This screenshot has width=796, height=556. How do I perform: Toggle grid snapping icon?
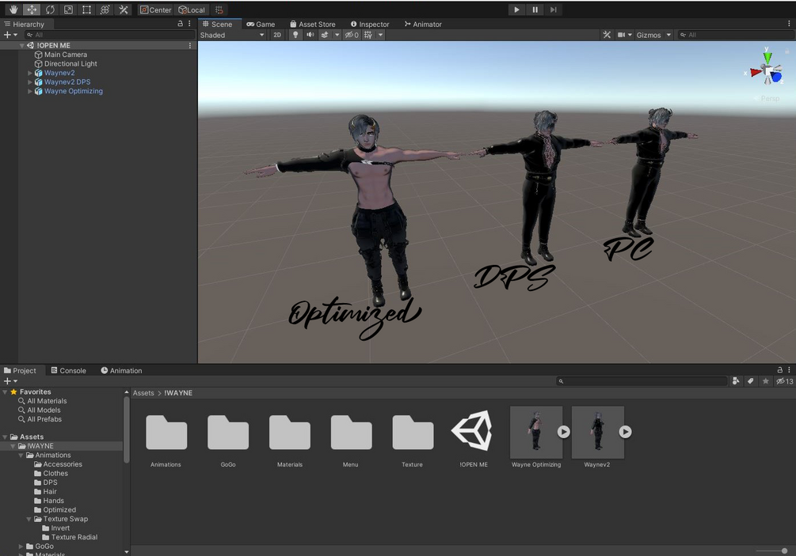(219, 9)
